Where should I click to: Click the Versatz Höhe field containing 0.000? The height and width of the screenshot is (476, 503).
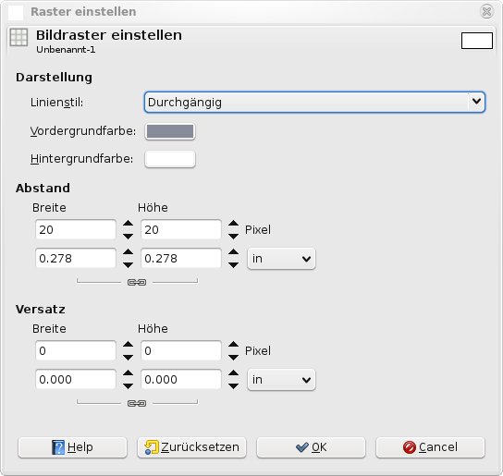tap(181, 380)
